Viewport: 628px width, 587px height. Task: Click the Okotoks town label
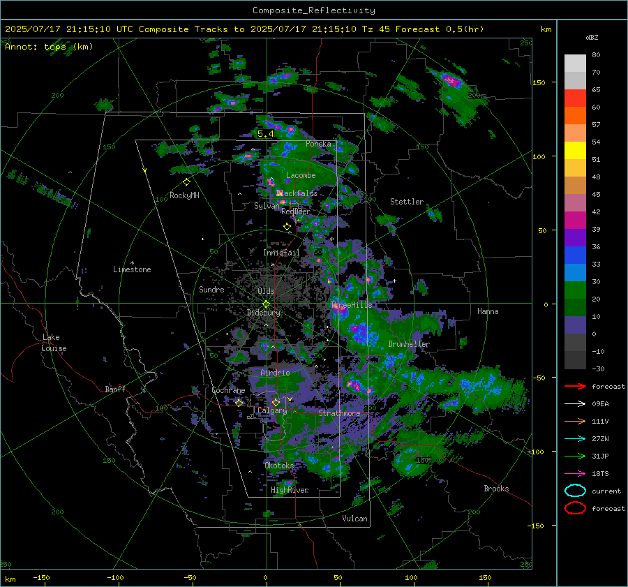tap(280, 466)
